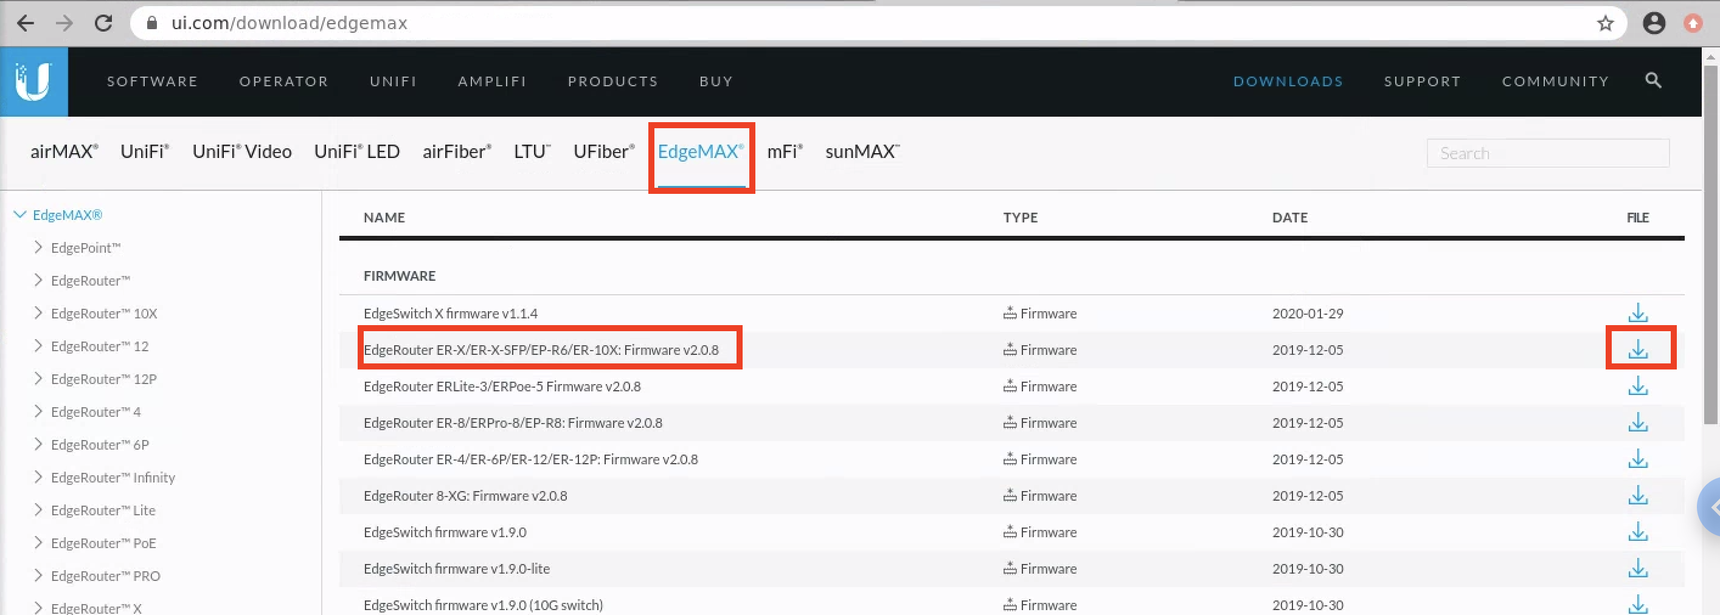Switch to the sunMAX tab
Screen dimensions: 1720x615
[x=862, y=151]
